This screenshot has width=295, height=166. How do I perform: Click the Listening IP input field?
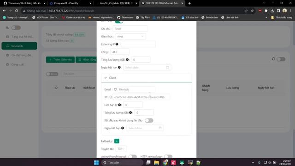click(138, 44)
